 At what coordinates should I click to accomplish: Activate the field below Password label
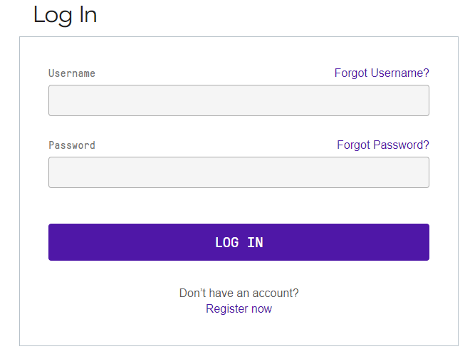click(x=239, y=172)
